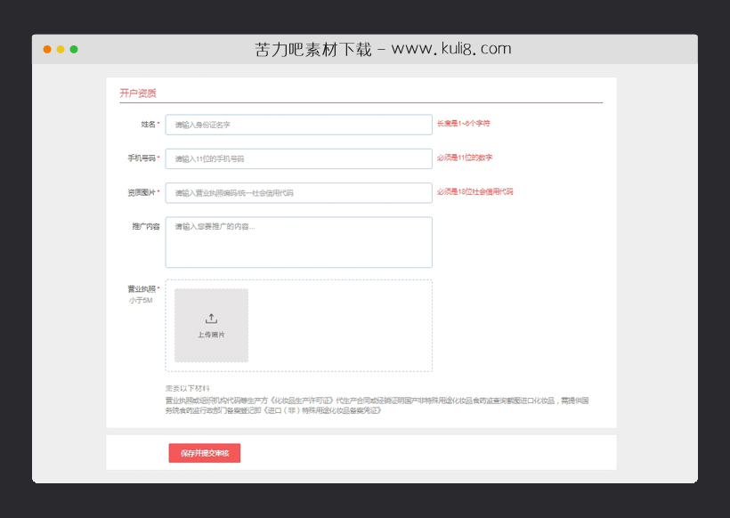Click the red asterisk beside 营业执照
Screen dimensions: 730x518
coord(158,286)
